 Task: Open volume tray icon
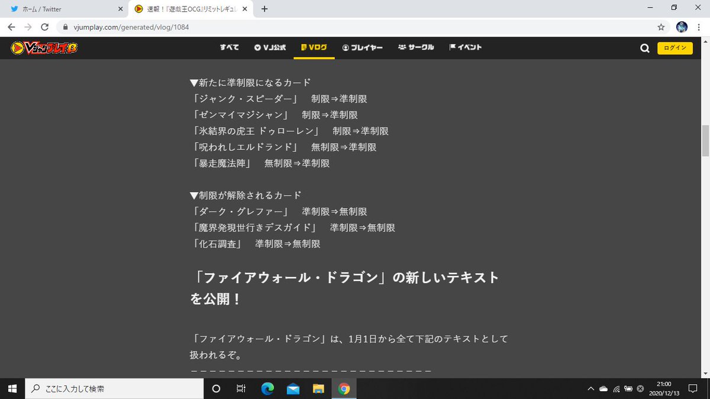[640, 388]
